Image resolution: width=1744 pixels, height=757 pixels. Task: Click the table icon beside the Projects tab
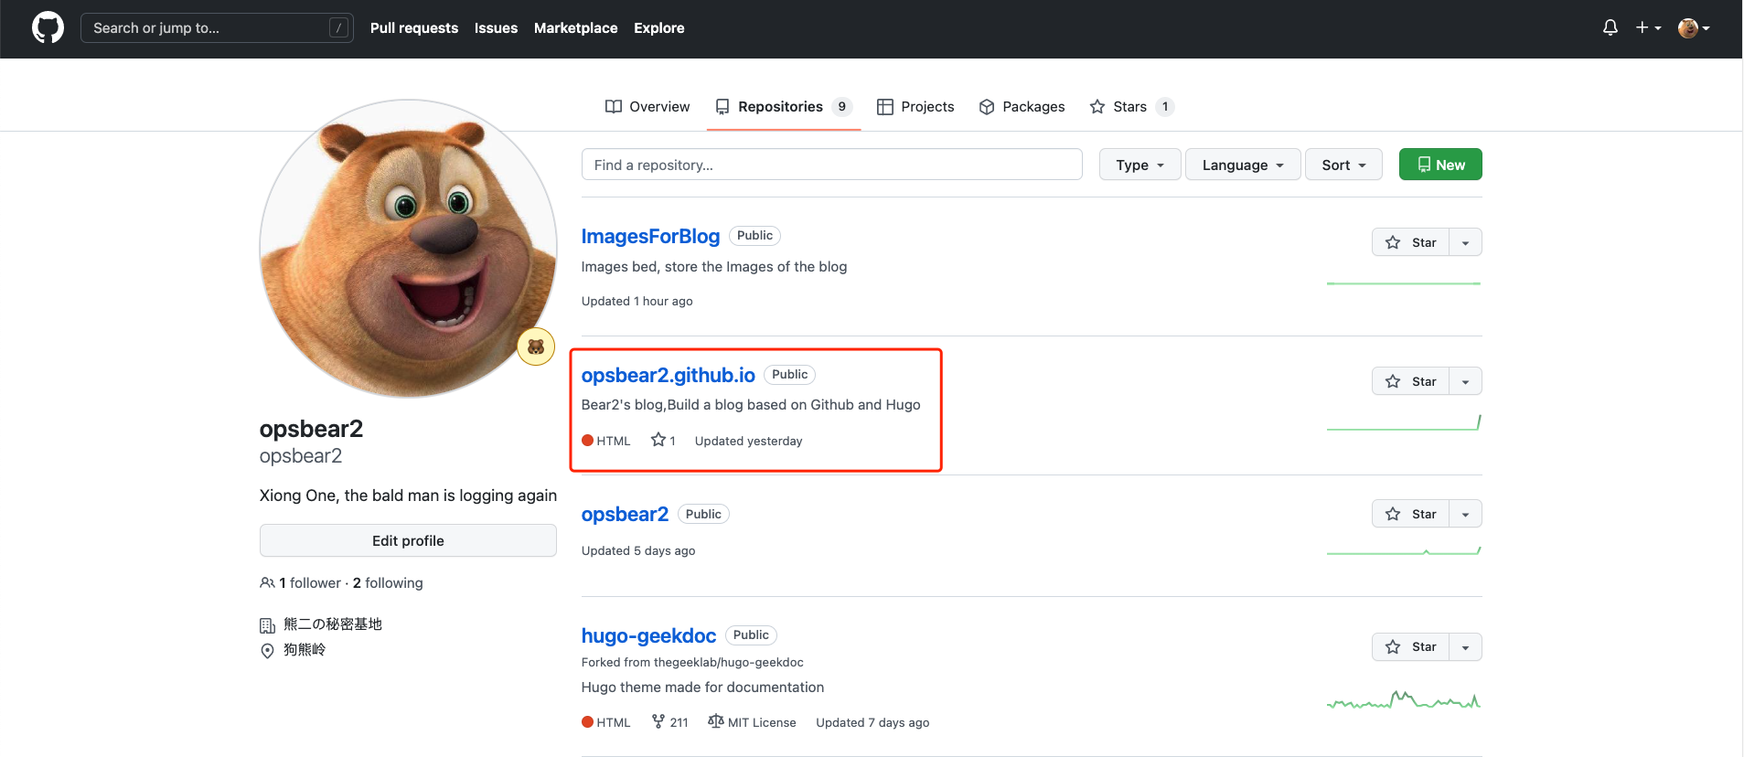coord(884,107)
